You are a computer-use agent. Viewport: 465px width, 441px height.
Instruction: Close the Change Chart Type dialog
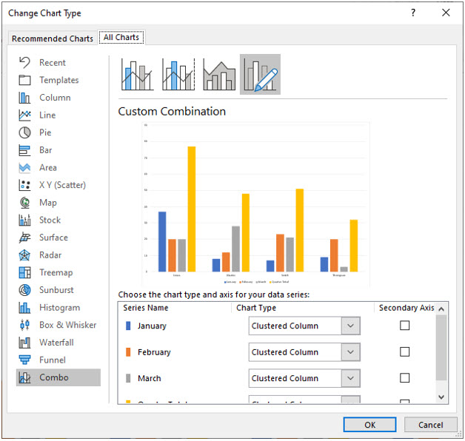(x=446, y=13)
